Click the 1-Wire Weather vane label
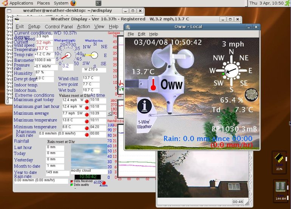This screenshot has height=209, width=291. pos(144,124)
